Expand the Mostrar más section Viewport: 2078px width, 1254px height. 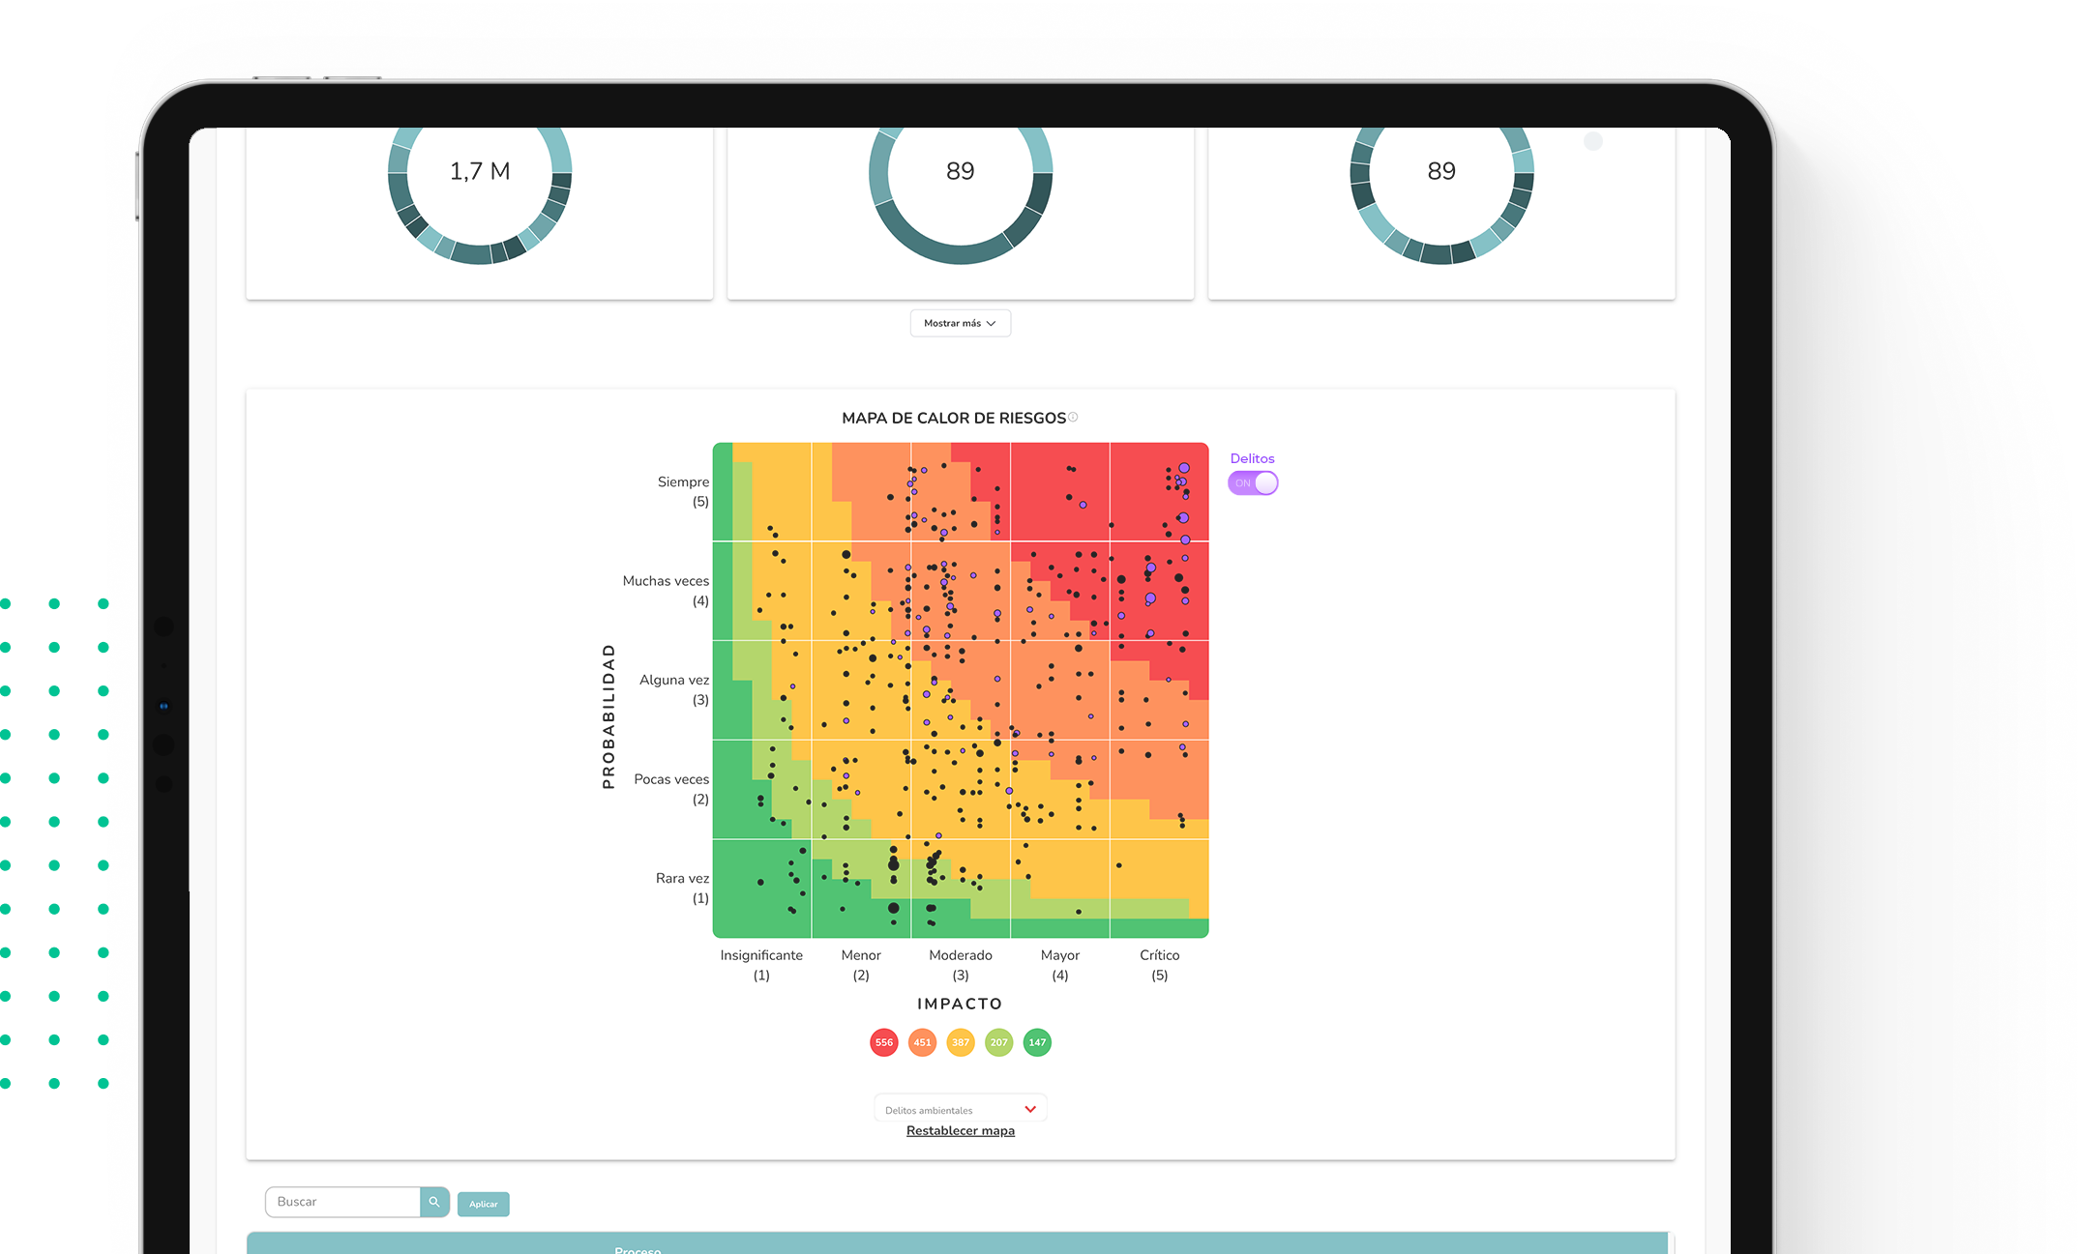(x=960, y=323)
